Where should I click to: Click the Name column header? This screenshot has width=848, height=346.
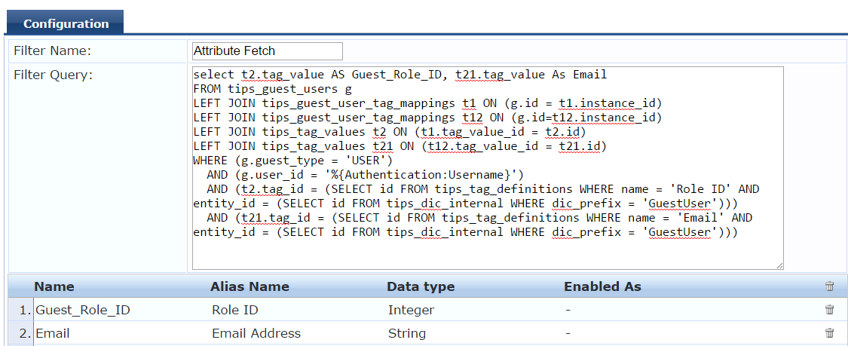pyautogui.click(x=54, y=286)
